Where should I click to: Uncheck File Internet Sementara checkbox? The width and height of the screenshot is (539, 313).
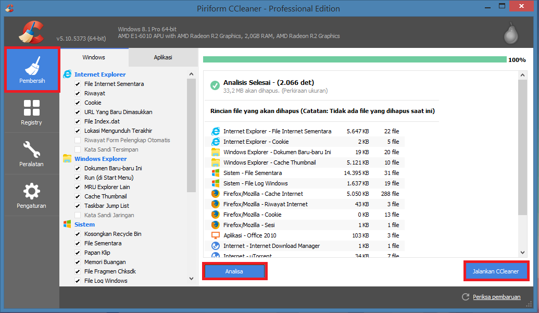(78, 84)
